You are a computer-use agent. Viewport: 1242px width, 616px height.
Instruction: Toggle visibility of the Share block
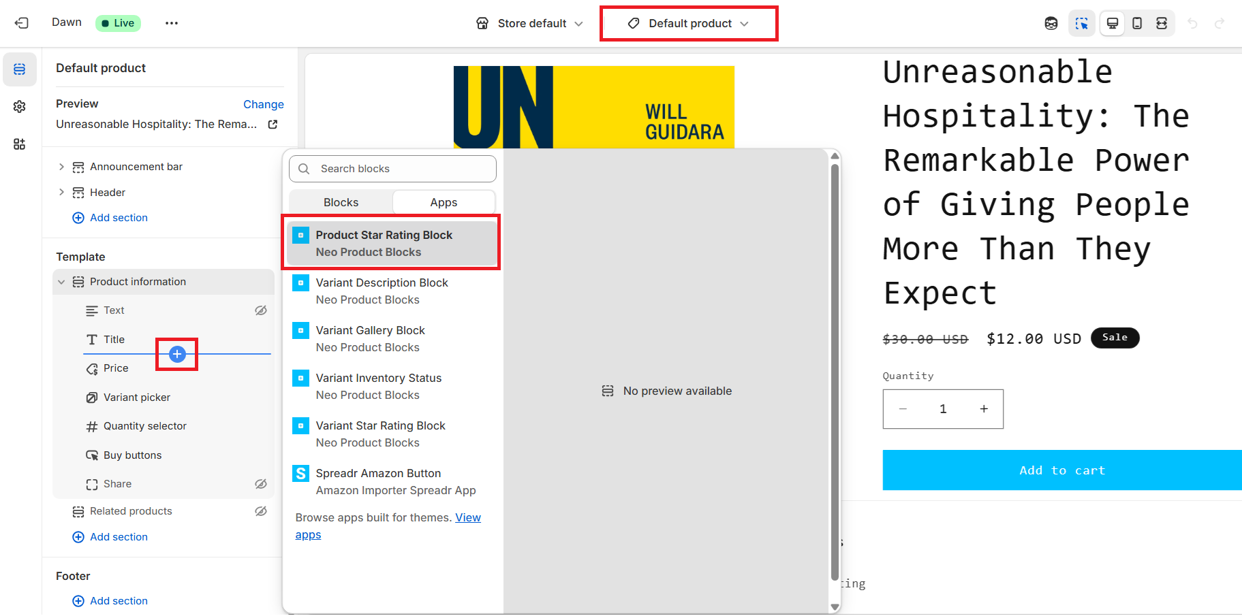point(261,484)
